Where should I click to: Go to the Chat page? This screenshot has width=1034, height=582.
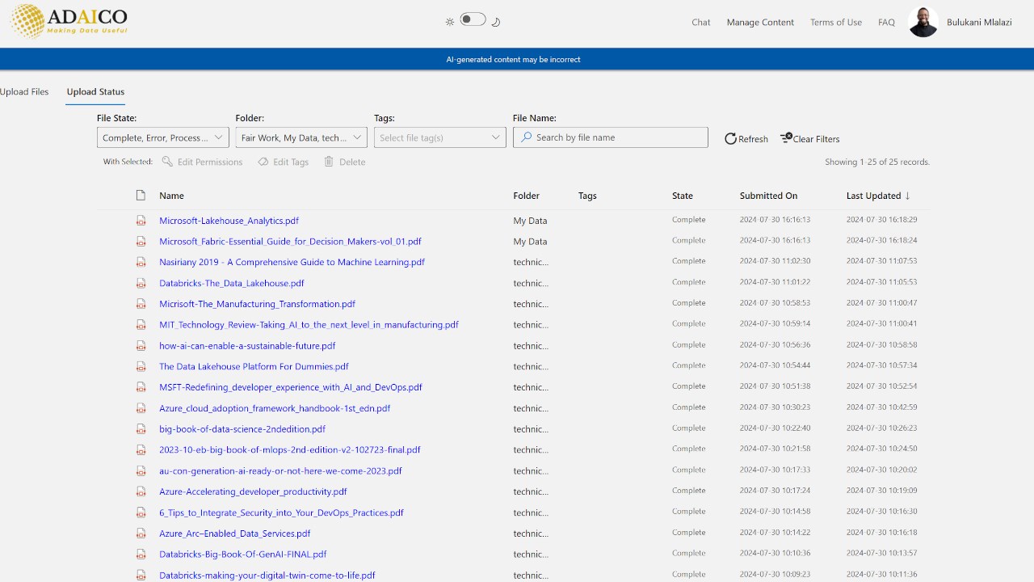pyautogui.click(x=701, y=22)
